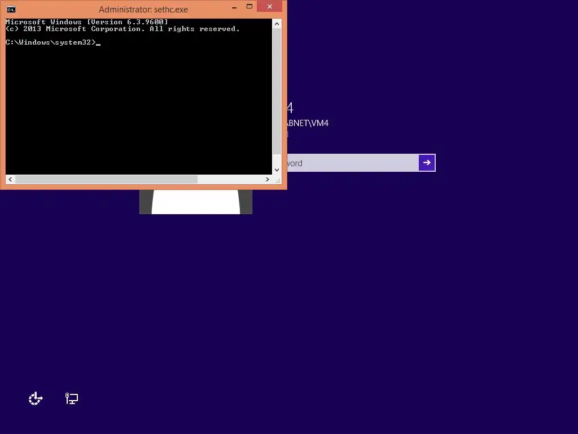Click the horizontal scrollbar left arrow in cmd

click(x=10, y=179)
